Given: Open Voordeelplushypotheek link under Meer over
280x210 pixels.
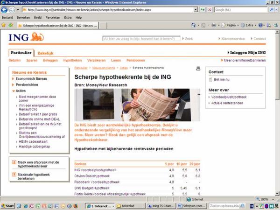Looking at the screenshot, I should coord(229,97).
